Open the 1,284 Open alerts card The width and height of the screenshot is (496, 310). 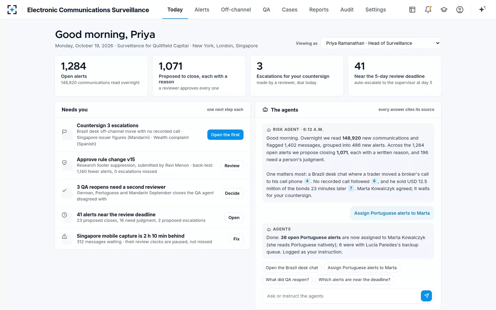pos(101,76)
